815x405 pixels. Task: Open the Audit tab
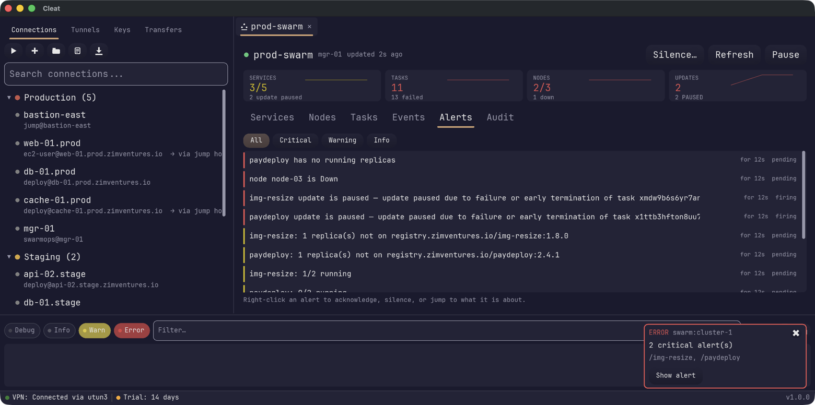tap(500, 117)
